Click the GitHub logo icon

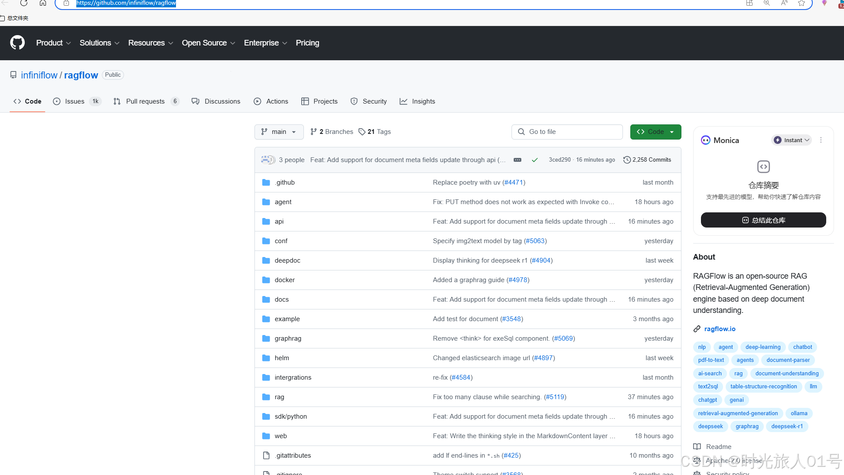(x=17, y=42)
